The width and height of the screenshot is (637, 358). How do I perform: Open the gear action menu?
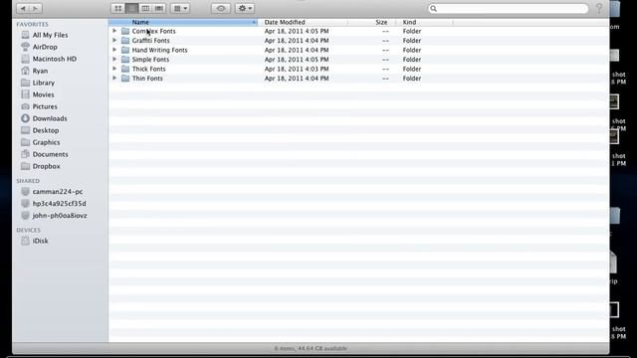(245, 8)
